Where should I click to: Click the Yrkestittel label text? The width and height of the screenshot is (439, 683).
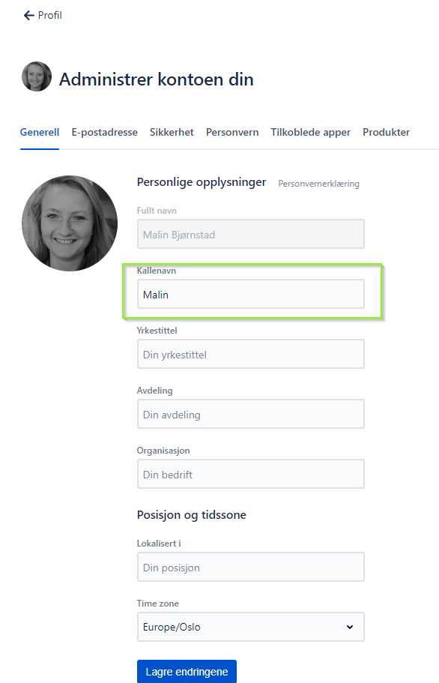tap(157, 331)
